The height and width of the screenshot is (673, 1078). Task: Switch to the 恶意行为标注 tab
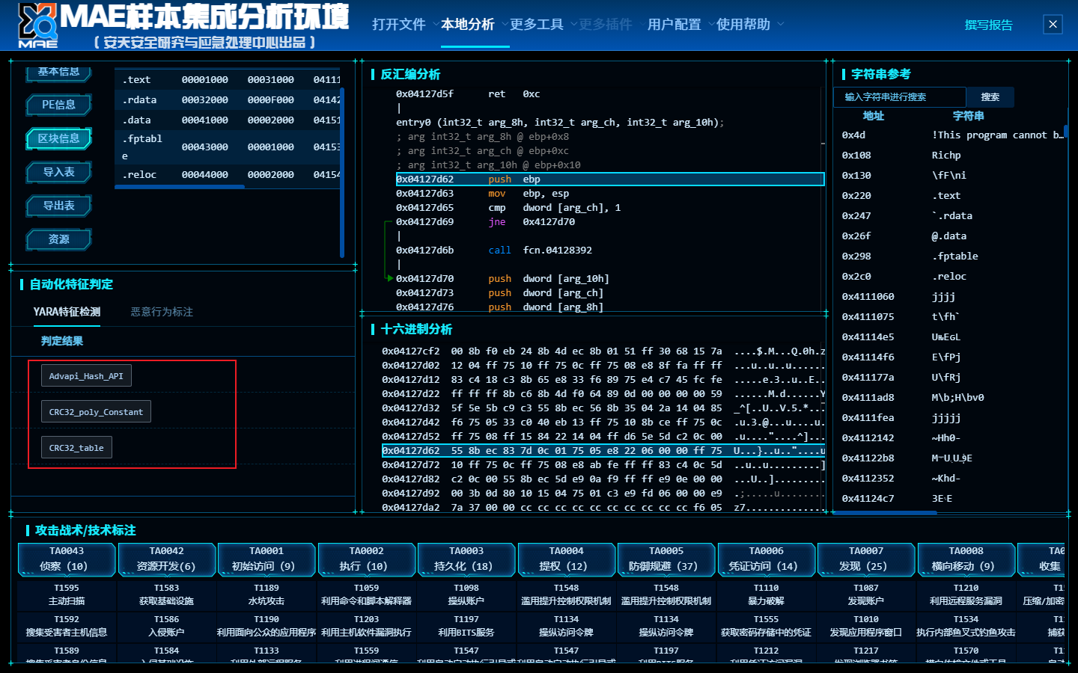point(162,312)
